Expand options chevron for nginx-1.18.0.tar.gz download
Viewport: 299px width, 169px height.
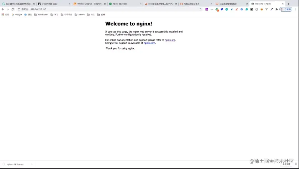32,164
